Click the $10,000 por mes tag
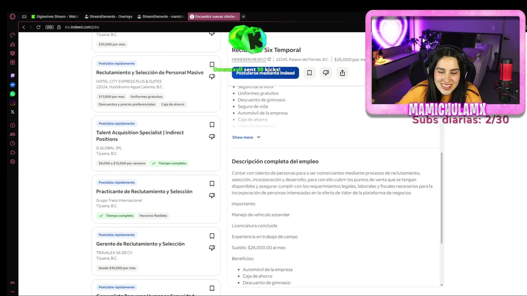The width and height of the screenshot is (527, 296). point(112,44)
